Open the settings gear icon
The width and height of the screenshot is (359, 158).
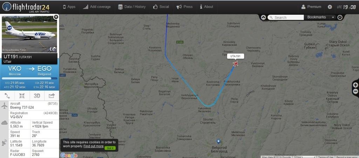click(330, 7)
